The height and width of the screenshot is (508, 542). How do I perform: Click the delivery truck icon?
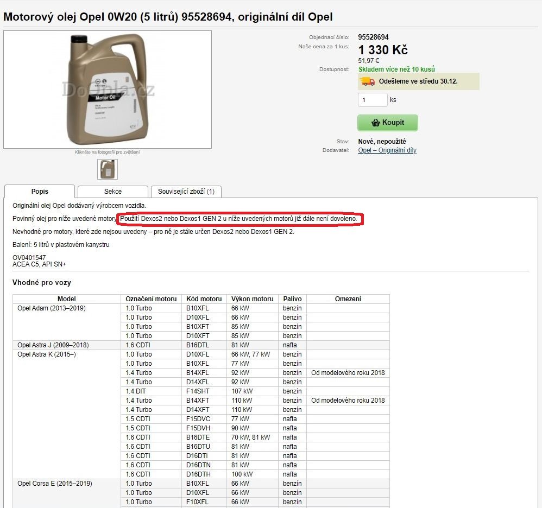coord(368,81)
